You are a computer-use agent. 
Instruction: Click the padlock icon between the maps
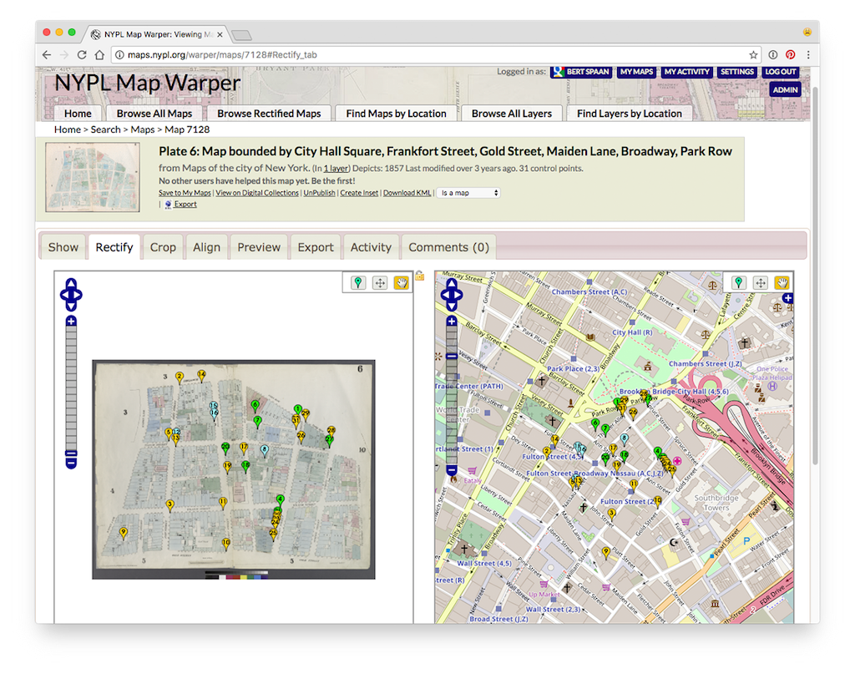click(419, 276)
